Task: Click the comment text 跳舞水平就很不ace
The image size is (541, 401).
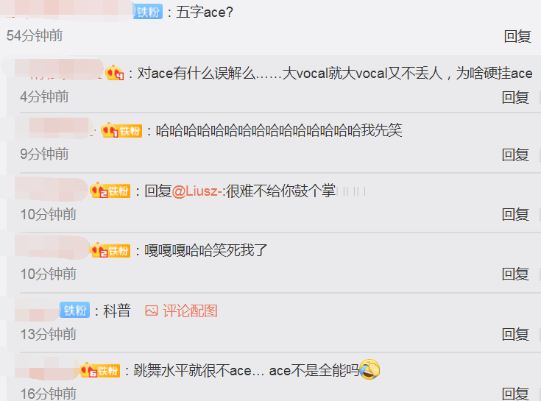Action: 192,371
